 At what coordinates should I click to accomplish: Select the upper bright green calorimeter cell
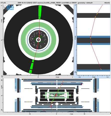40,12
